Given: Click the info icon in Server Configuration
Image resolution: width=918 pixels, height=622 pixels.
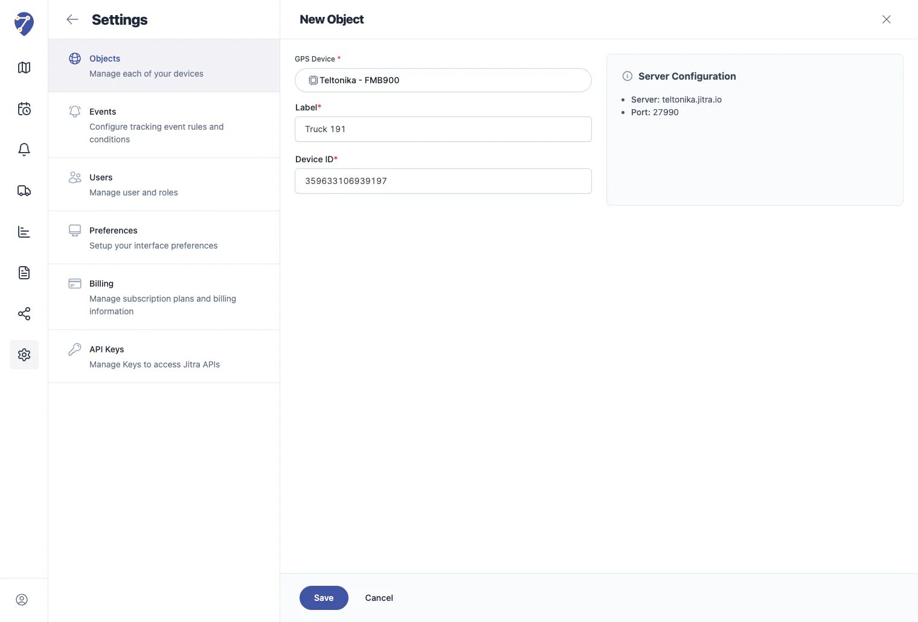Looking at the screenshot, I should pos(628,76).
